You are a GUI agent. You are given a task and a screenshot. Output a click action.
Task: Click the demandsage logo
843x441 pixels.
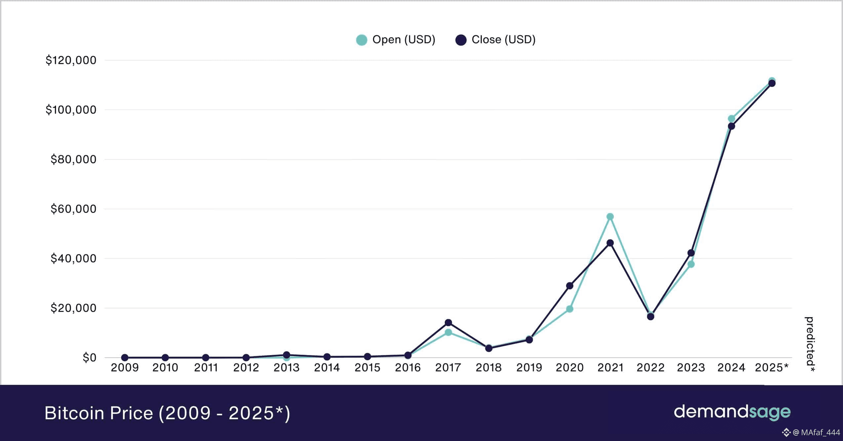click(732, 412)
